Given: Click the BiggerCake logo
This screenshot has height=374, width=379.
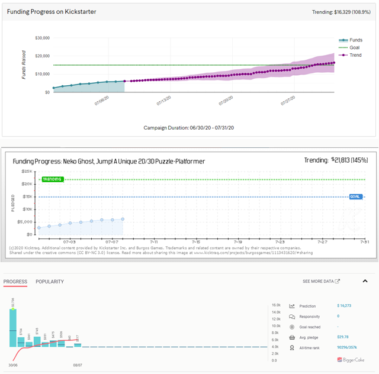Looking at the screenshot, I should pos(351,360).
